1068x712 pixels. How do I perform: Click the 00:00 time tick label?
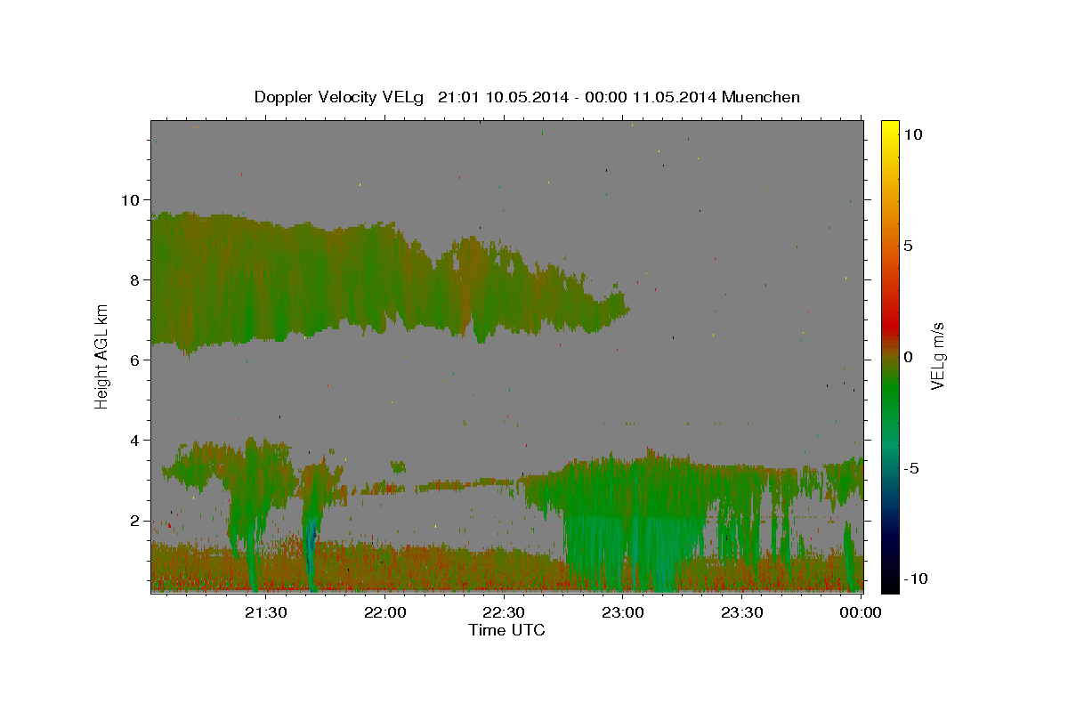(861, 612)
